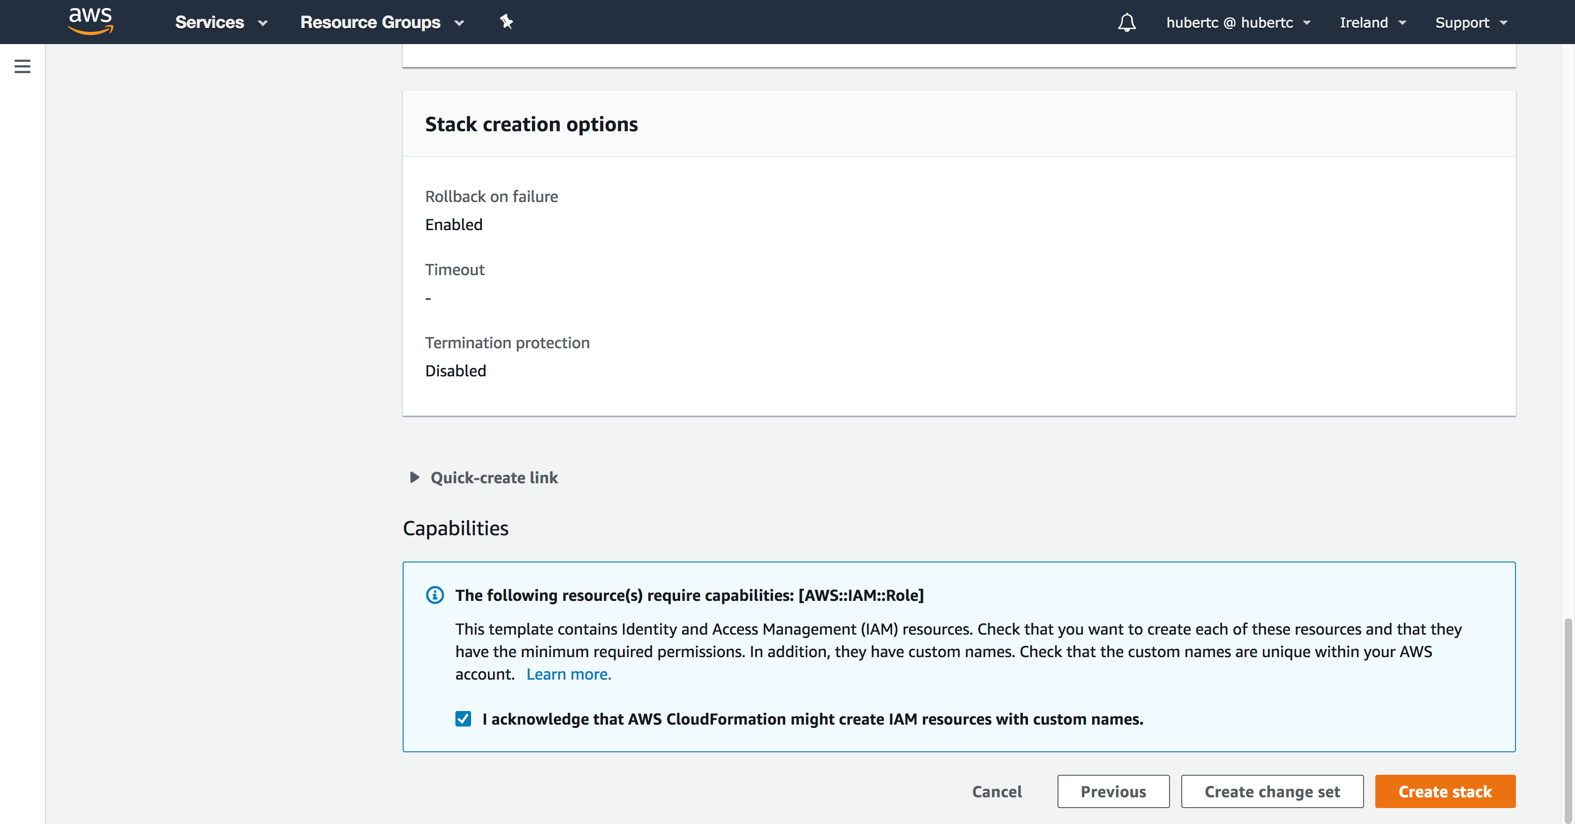Click the orange Create stack button
The width and height of the screenshot is (1575, 824).
pyautogui.click(x=1445, y=792)
